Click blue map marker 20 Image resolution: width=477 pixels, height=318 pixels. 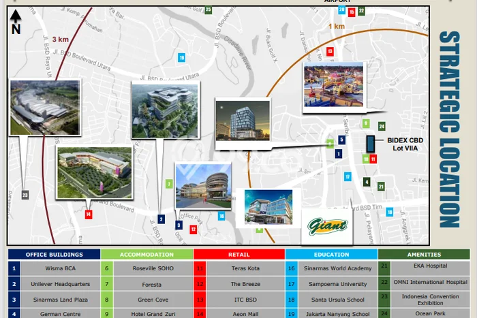pyautogui.click(x=342, y=10)
